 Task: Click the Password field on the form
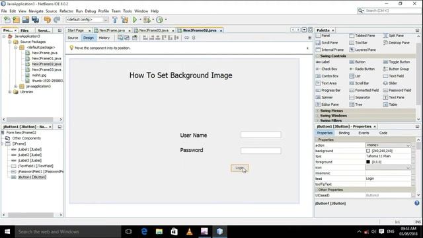click(261, 151)
